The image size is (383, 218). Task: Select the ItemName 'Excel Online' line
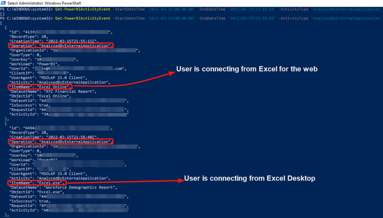(x=40, y=87)
